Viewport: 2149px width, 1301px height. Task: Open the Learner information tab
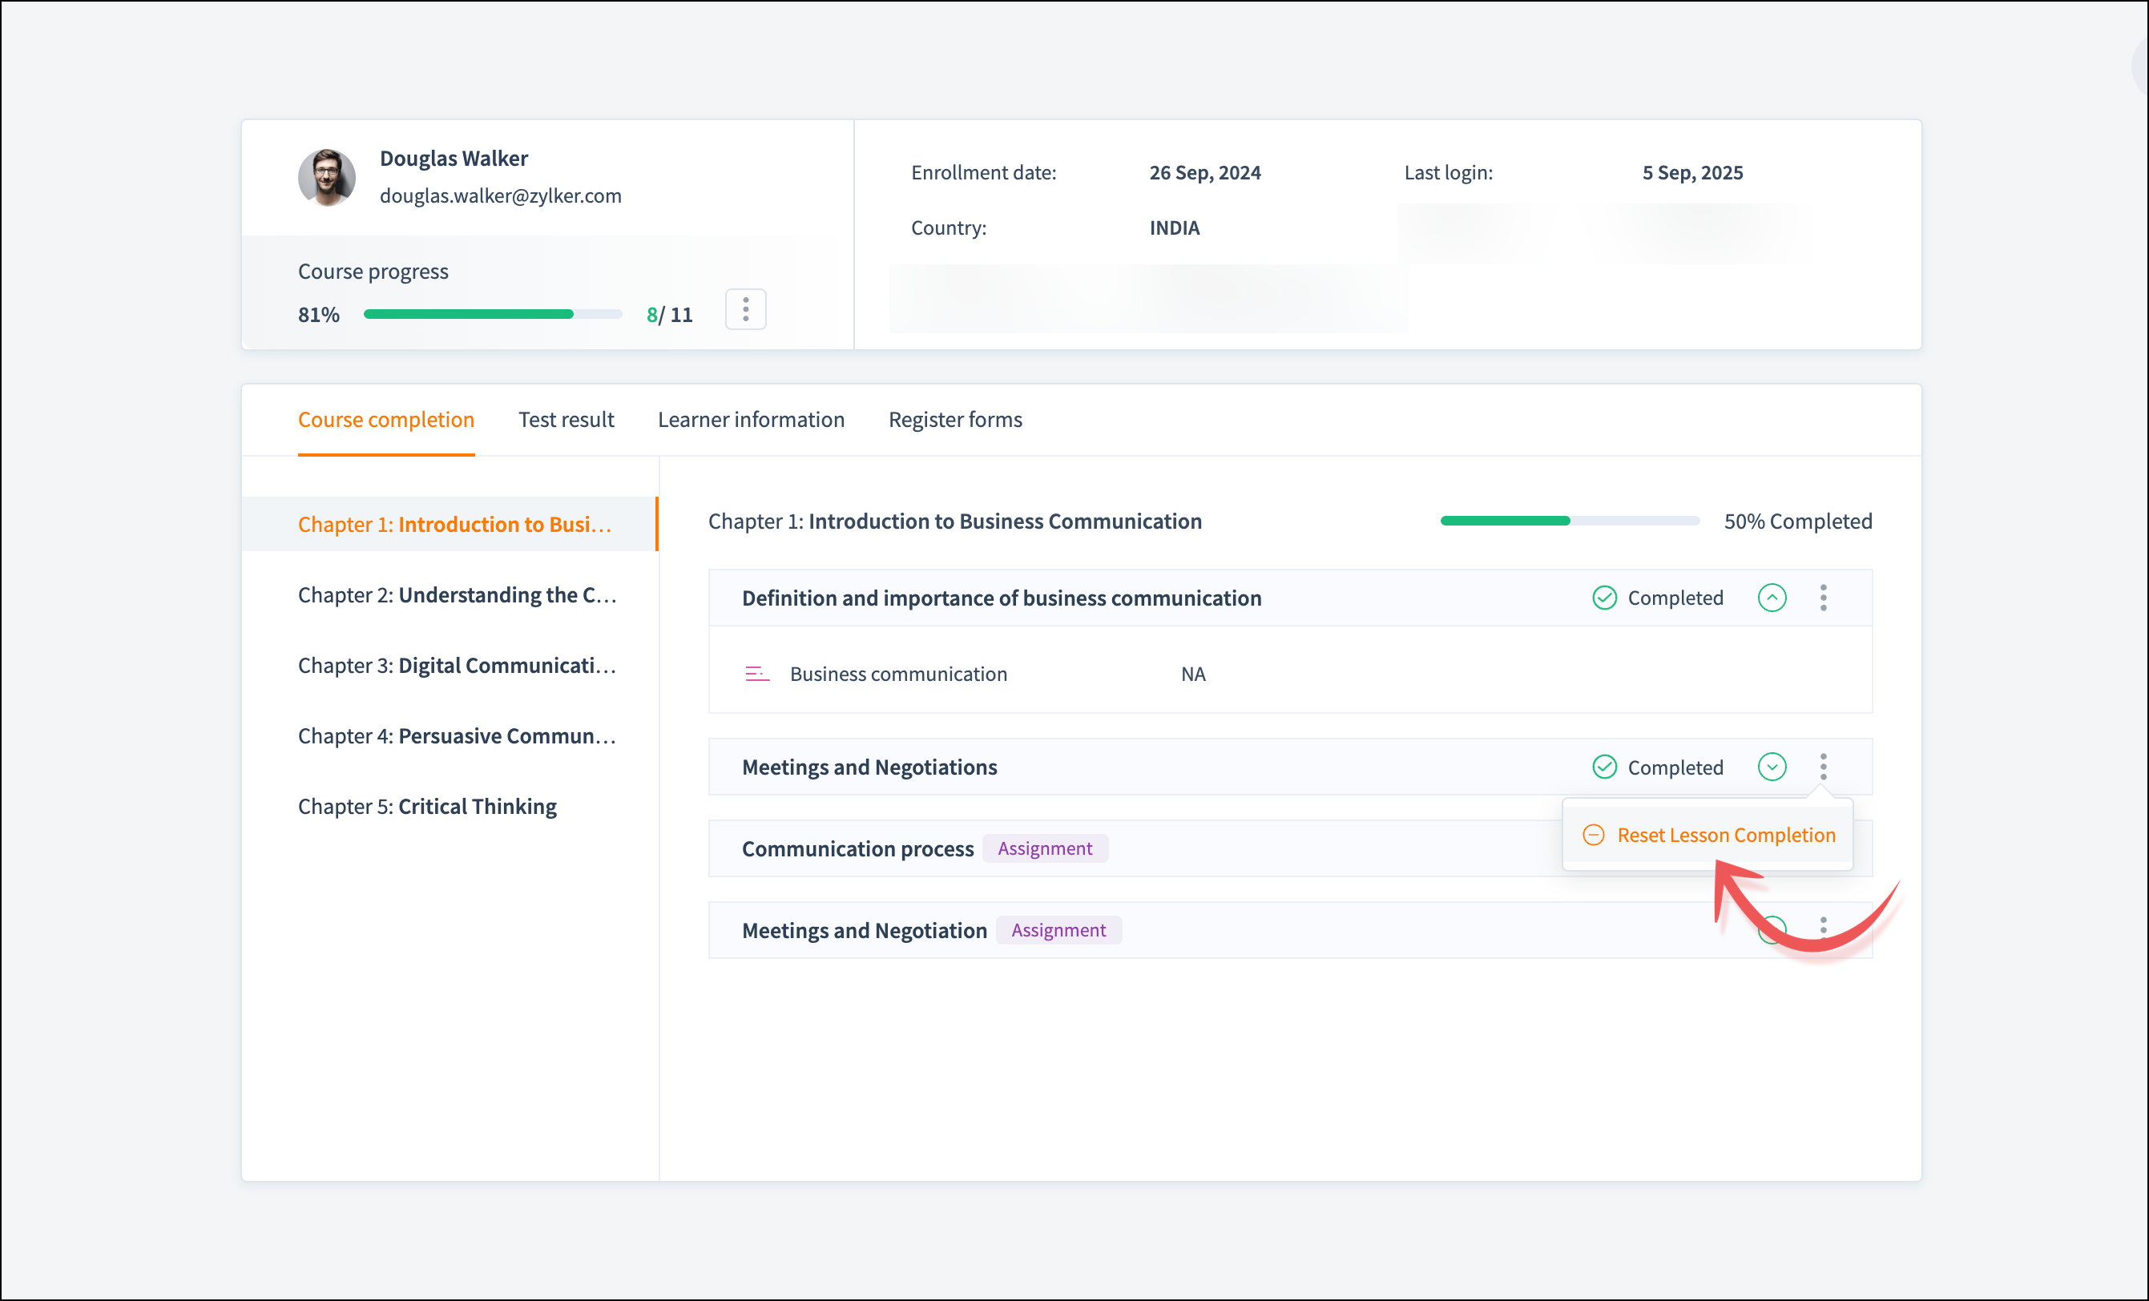[x=750, y=420]
